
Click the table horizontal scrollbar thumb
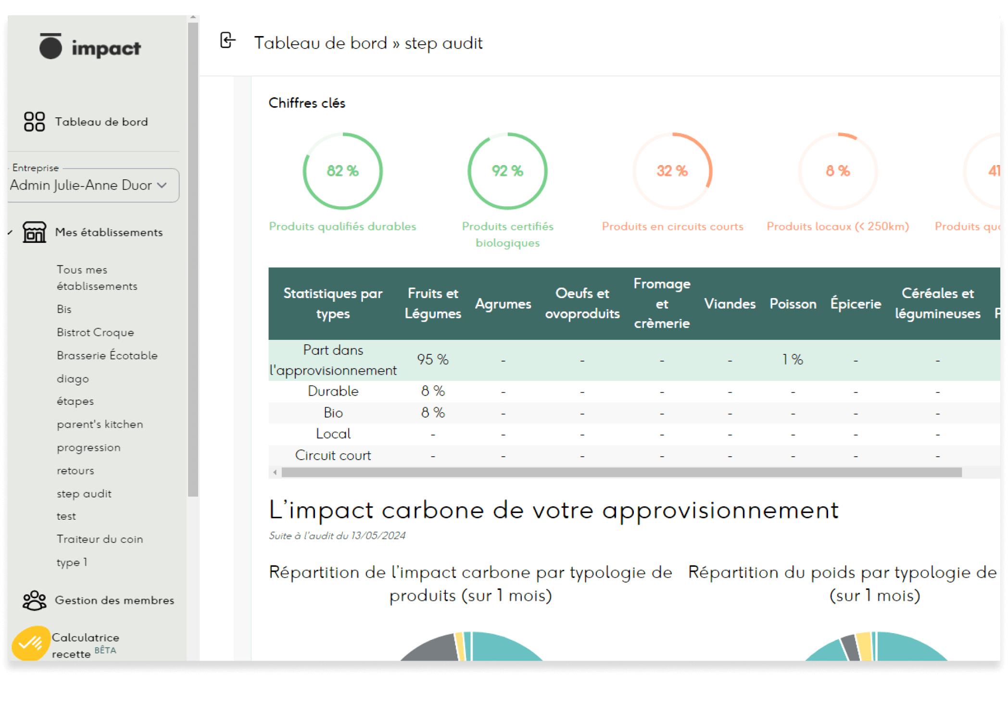coord(621,473)
